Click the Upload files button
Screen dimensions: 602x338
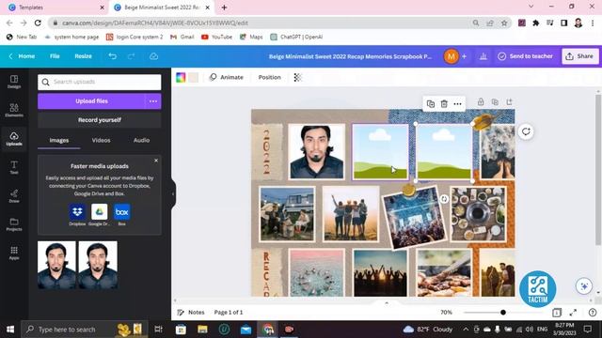[91, 101]
